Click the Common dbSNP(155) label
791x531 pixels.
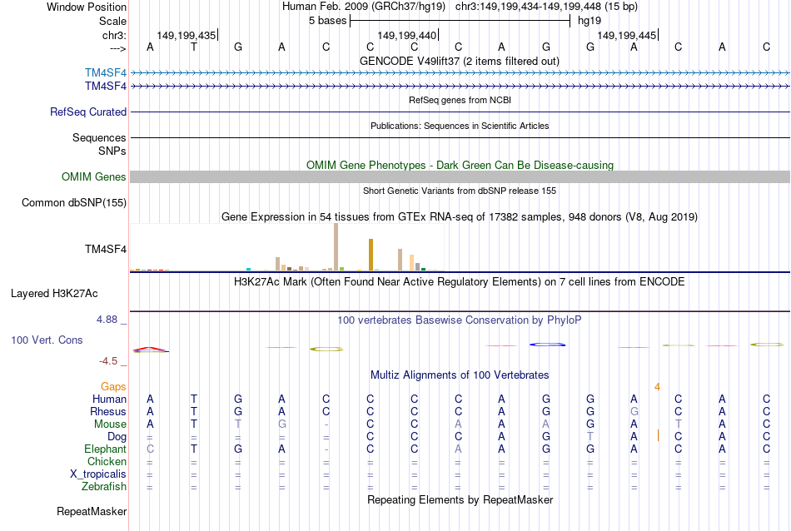point(73,203)
